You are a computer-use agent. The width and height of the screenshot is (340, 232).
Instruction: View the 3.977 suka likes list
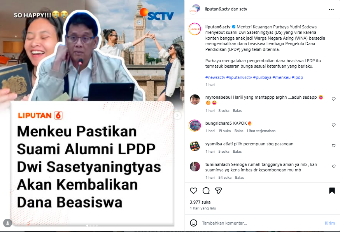200,202
